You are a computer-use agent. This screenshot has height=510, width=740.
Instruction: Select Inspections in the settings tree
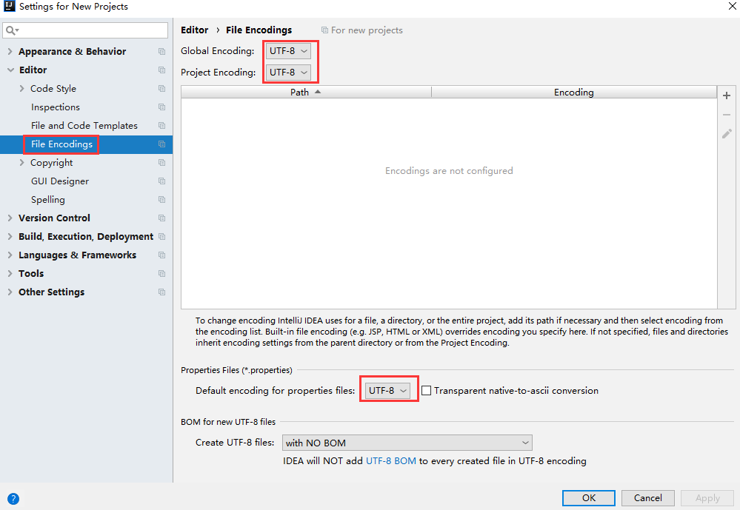56,107
